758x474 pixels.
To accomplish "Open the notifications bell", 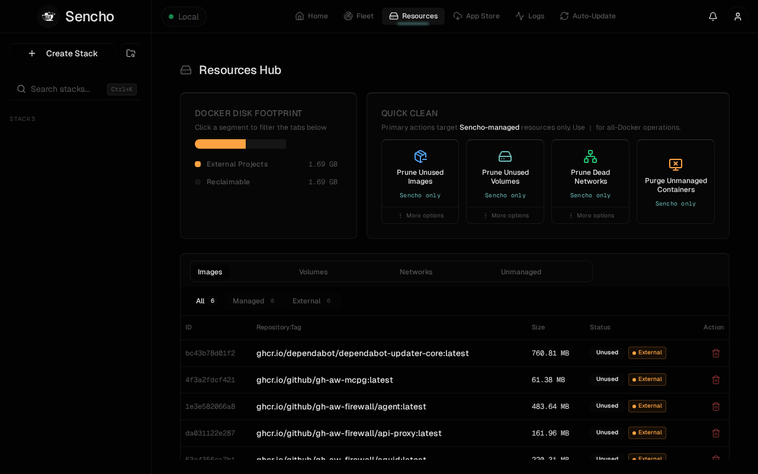I will click(713, 17).
